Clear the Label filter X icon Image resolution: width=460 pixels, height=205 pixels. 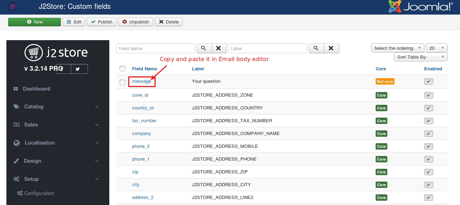[x=331, y=48]
